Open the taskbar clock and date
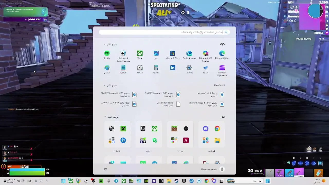The width and height of the screenshot is (329, 185). click(11, 181)
